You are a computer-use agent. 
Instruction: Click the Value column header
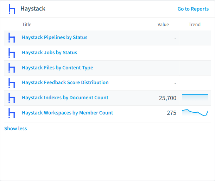163,24
